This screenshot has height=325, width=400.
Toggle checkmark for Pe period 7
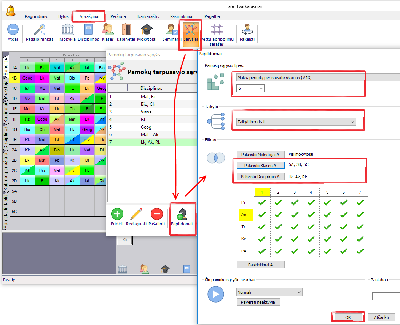tap(360, 251)
